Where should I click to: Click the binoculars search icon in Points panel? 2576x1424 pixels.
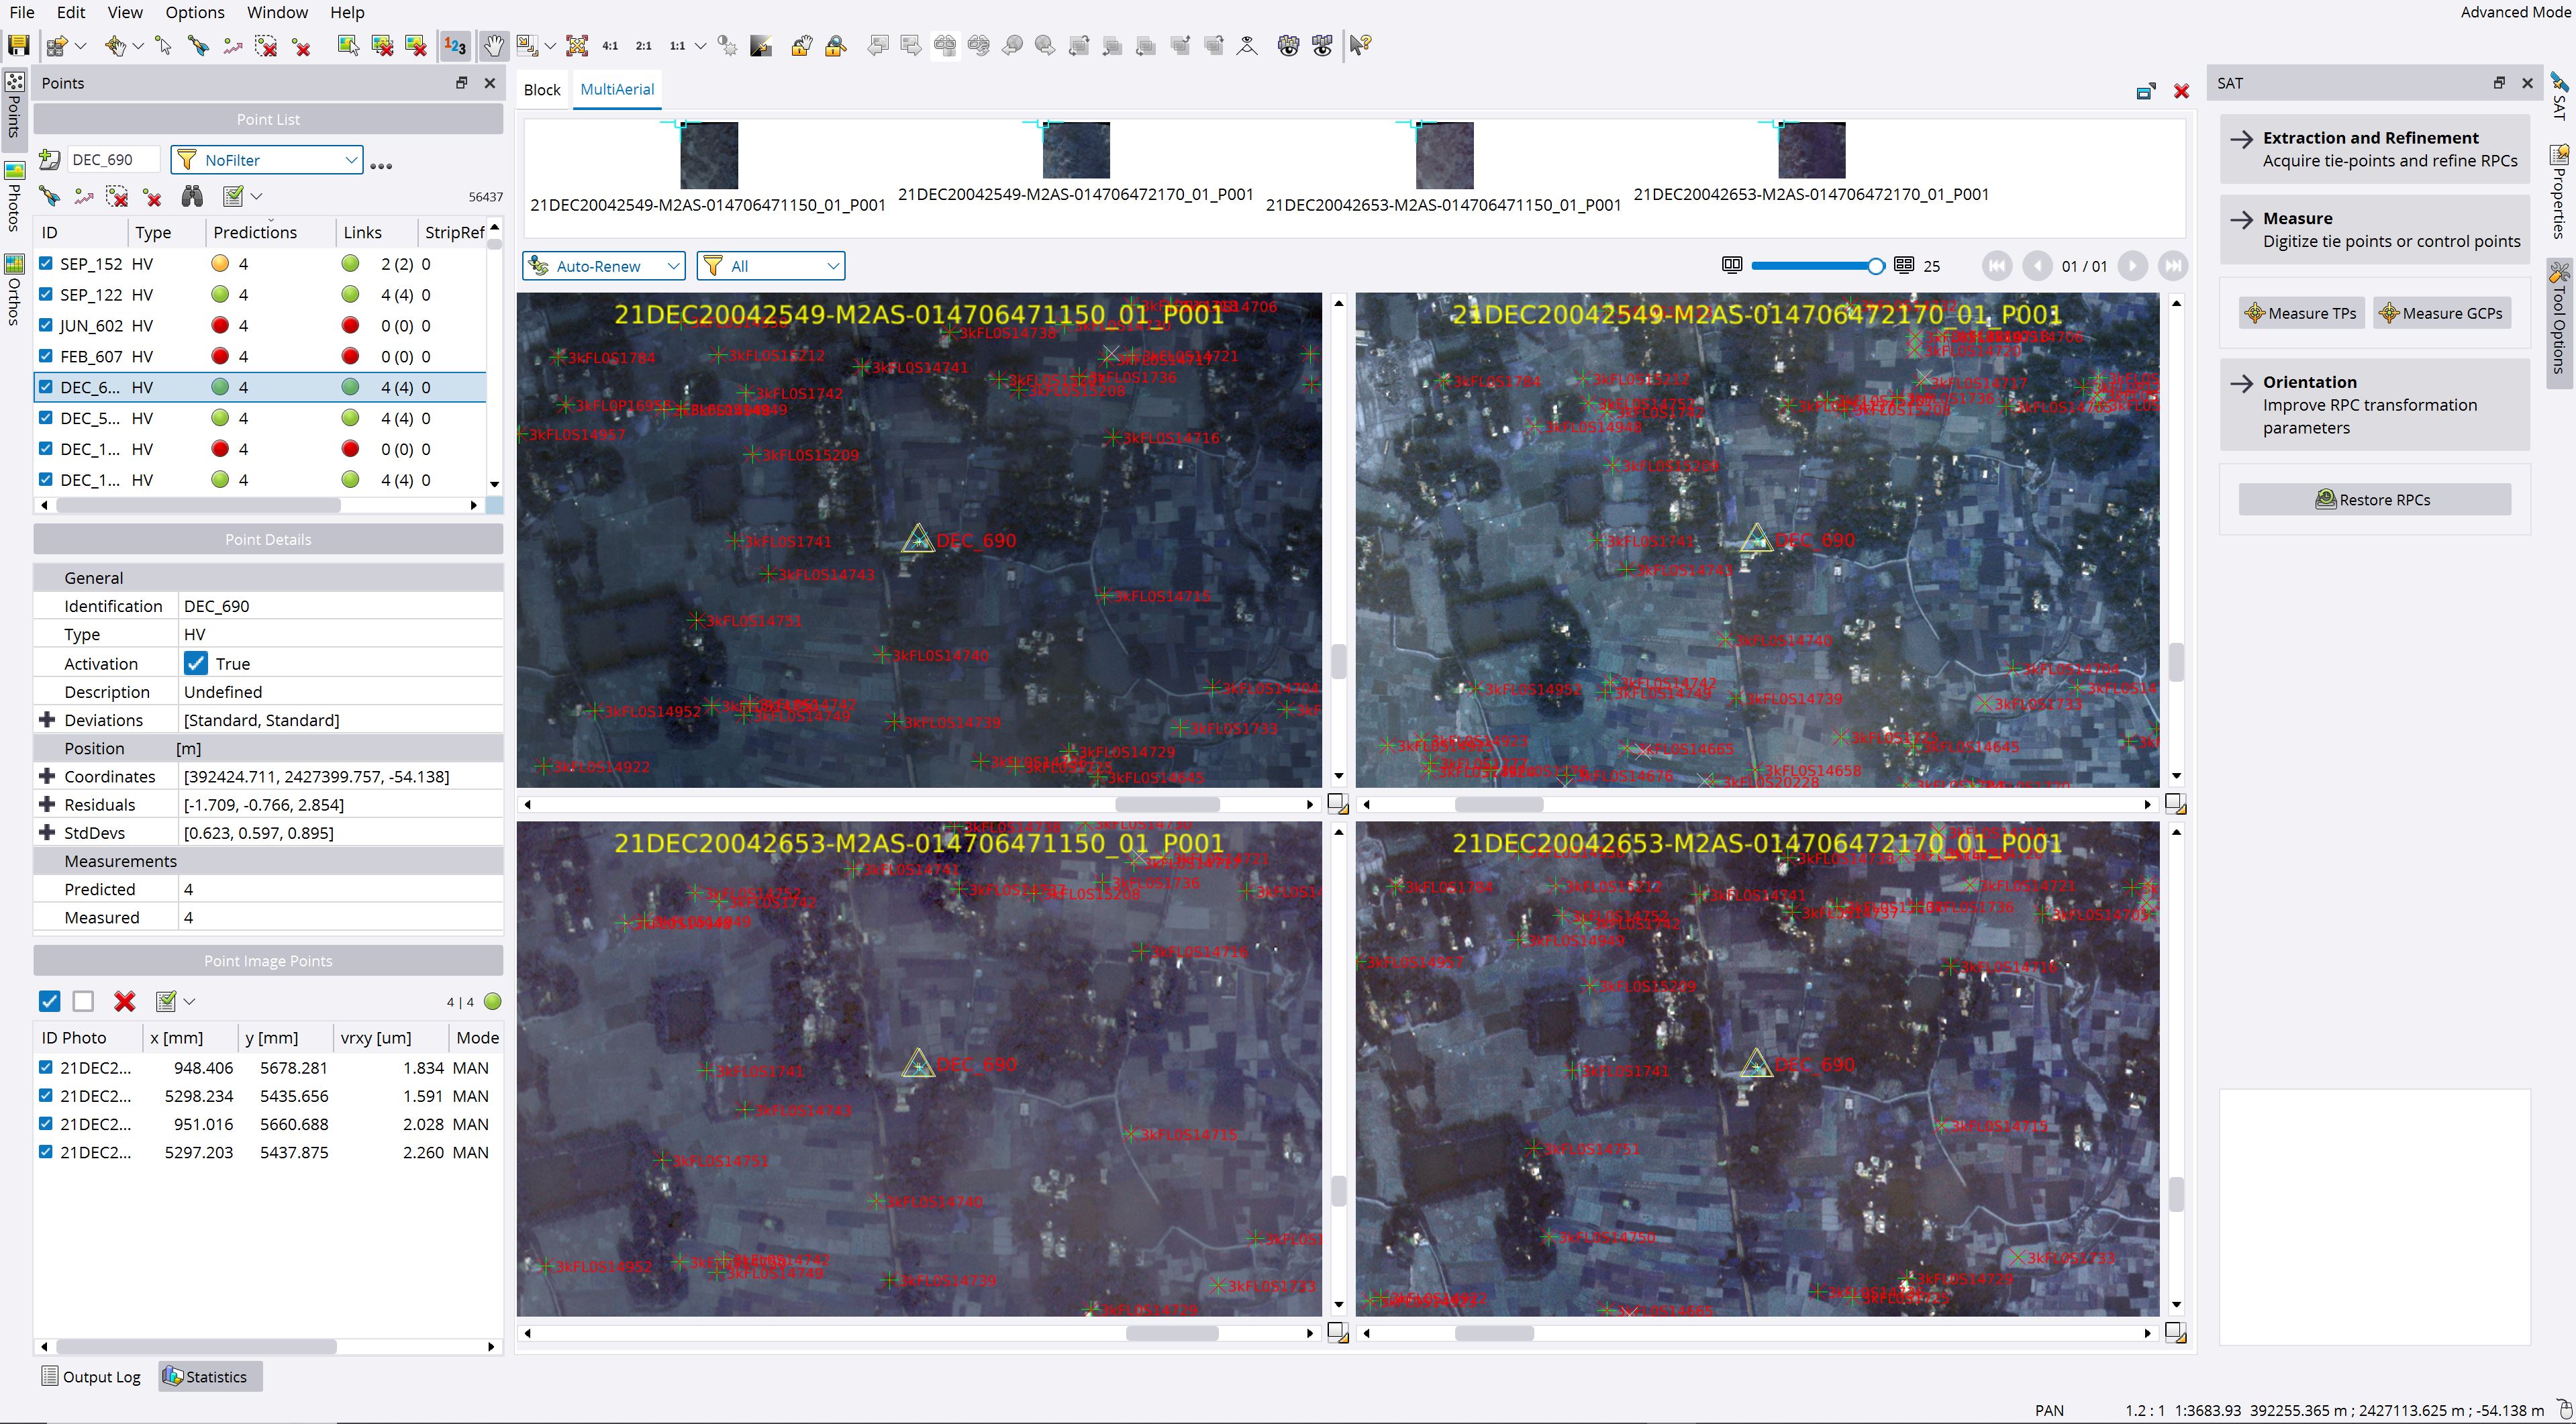(x=192, y=196)
